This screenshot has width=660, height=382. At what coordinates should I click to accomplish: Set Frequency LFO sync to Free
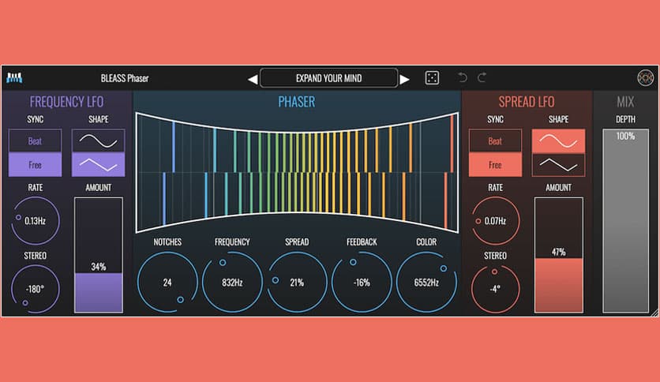pos(35,164)
